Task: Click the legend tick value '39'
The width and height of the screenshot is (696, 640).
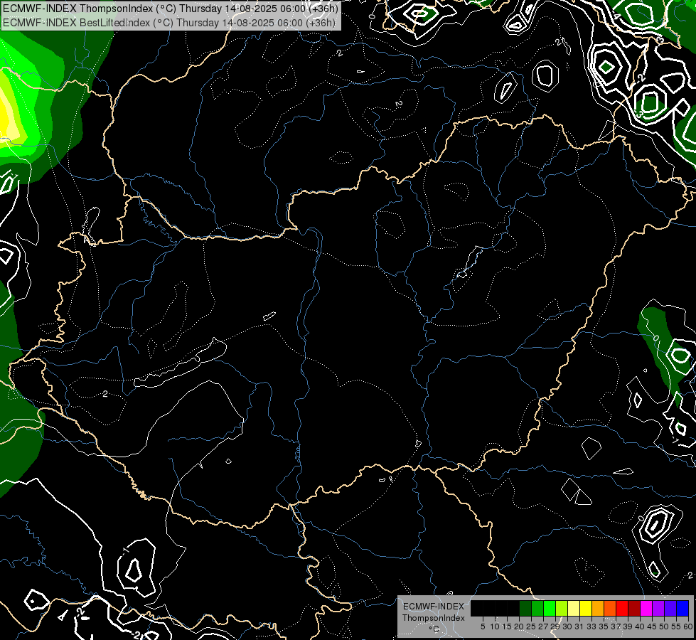Action: 628,626
